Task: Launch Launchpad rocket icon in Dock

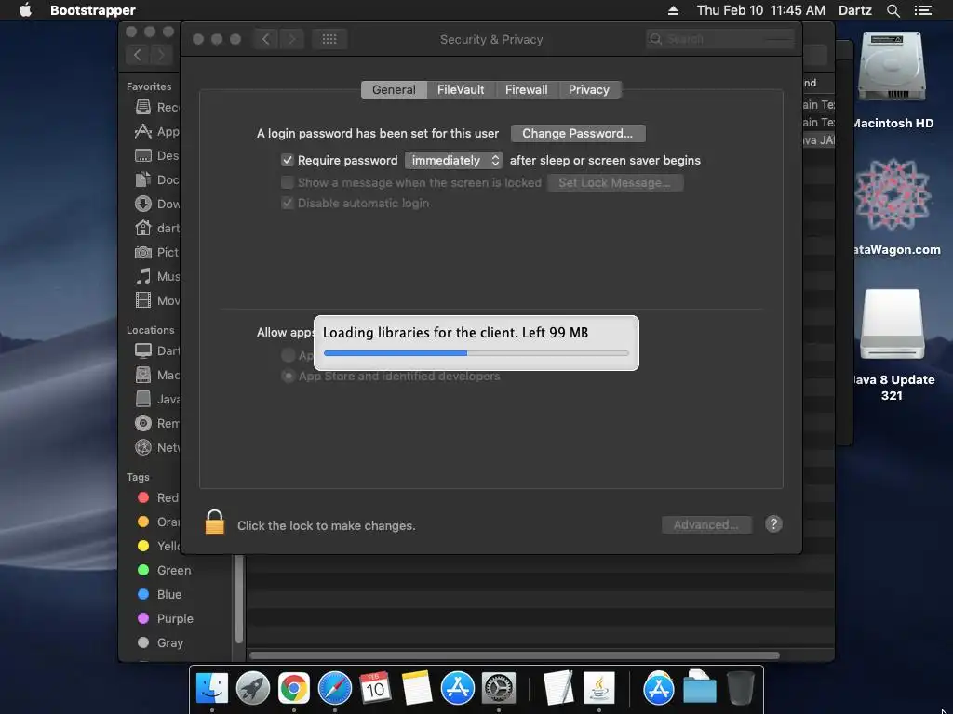Action: 253,689
